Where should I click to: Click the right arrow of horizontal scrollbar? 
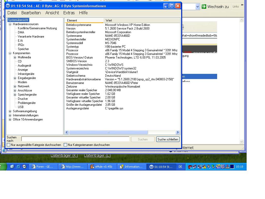pos(178,132)
